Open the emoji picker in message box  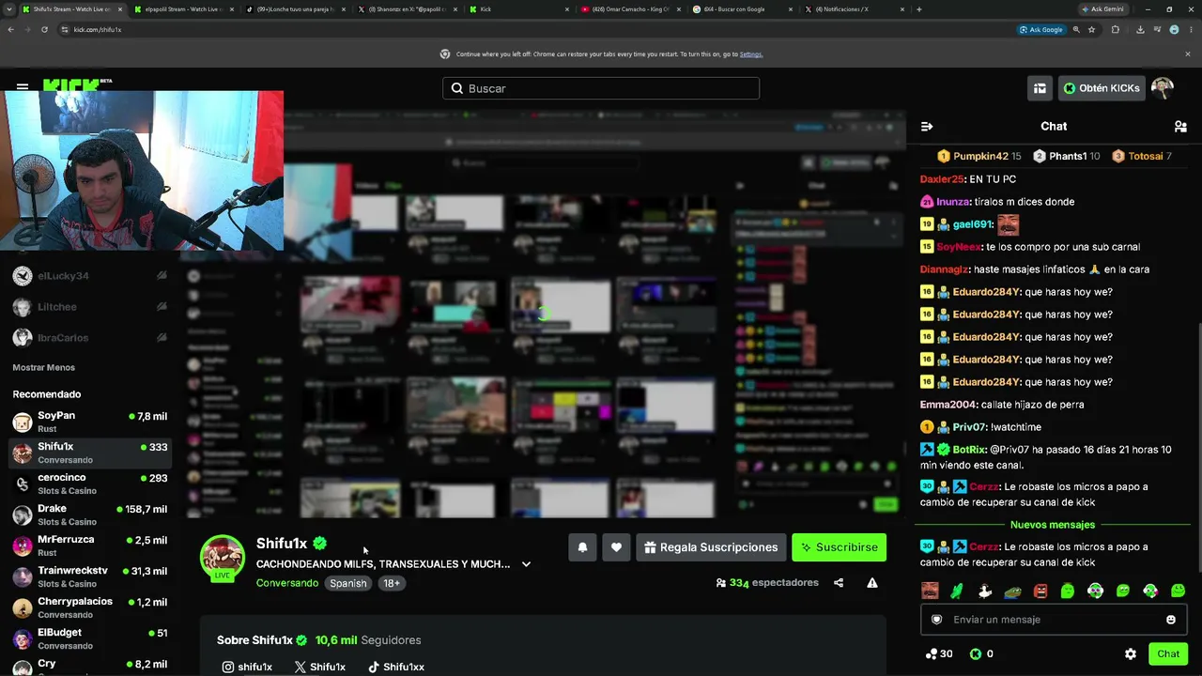(x=1171, y=620)
